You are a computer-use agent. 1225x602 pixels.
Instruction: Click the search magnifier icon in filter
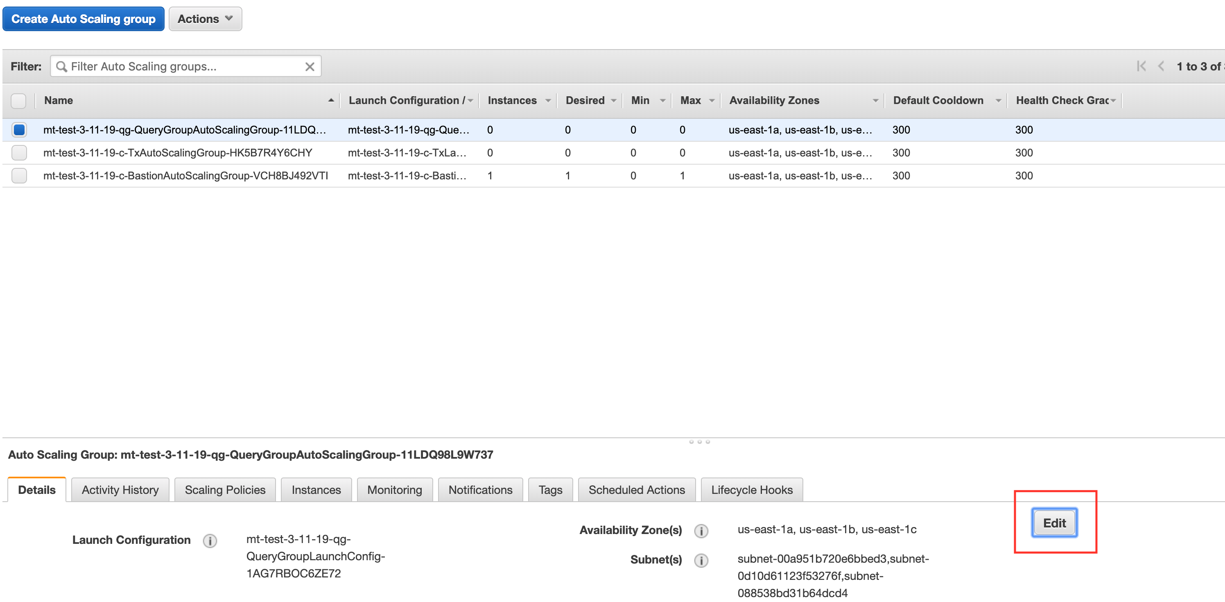coord(61,67)
